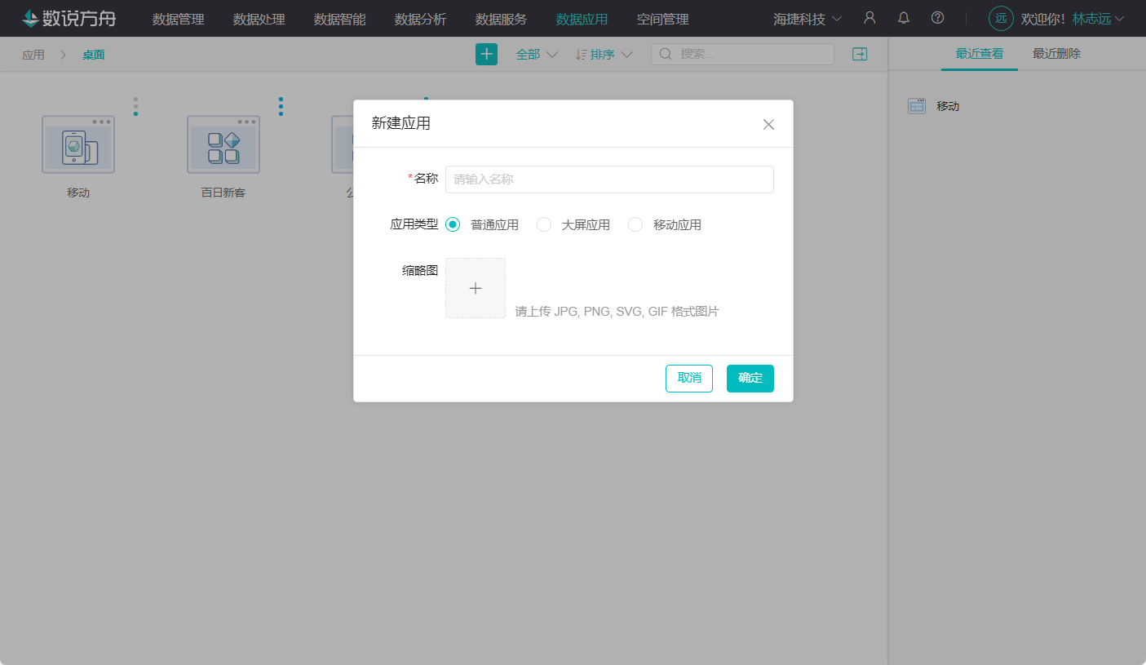Select 移动应用 radio option
The image size is (1146, 665).
click(635, 224)
